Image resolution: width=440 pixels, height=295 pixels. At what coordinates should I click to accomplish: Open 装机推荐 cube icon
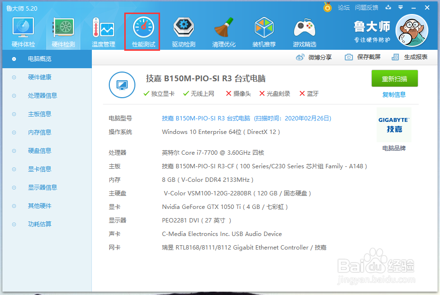point(264,31)
